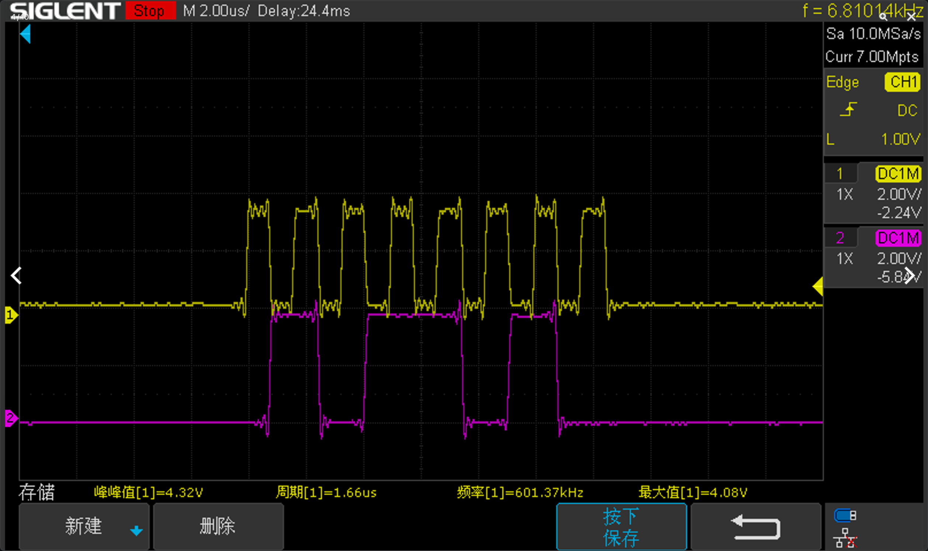928x551 pixels.
Task: Toggle channel 1 DC1M coupling badge
Action: [x=898, y=174]
